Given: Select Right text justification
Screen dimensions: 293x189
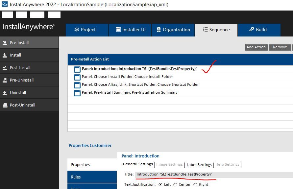Looking at the screenshot, I should pyautogui.click(x=195, y=184).
